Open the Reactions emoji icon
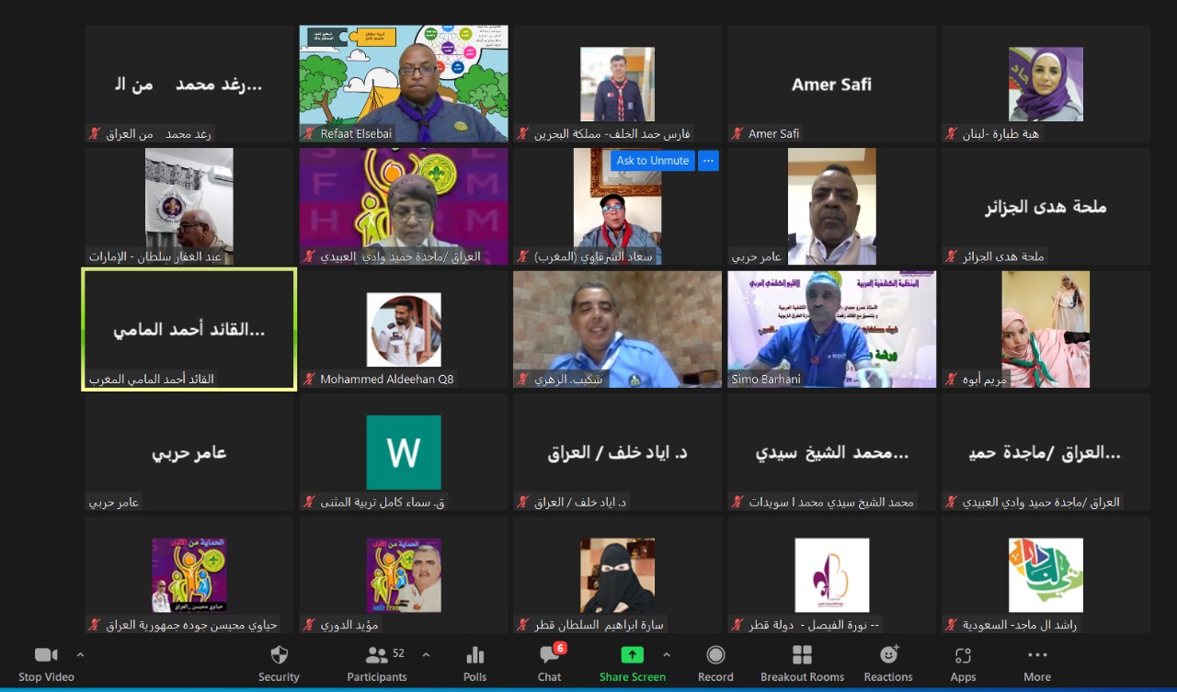 click(887, 654)
